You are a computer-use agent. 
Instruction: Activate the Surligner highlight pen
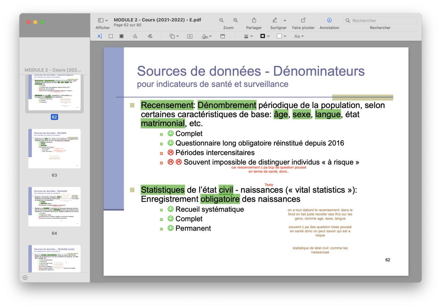tap(275, 20)
